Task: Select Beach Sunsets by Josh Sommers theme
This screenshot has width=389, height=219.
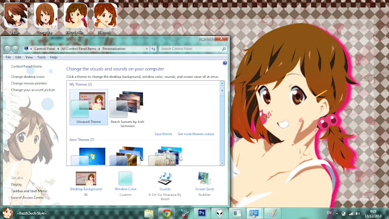Action: click(127, 109)
